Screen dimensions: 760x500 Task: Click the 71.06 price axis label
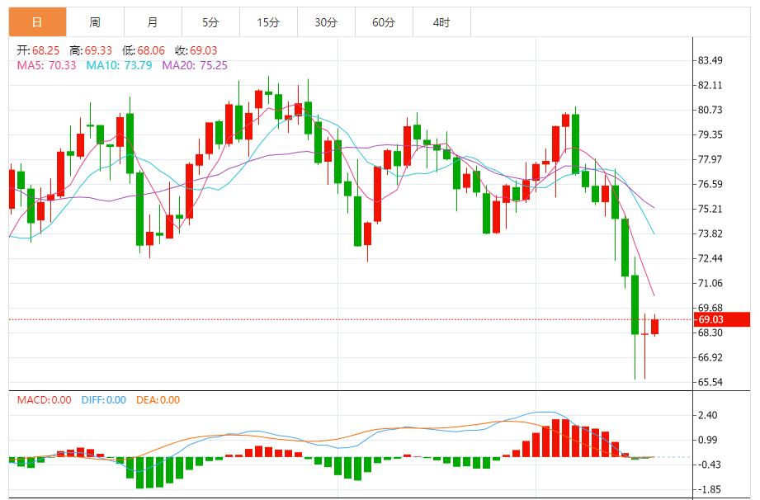[x=710, y=283]
